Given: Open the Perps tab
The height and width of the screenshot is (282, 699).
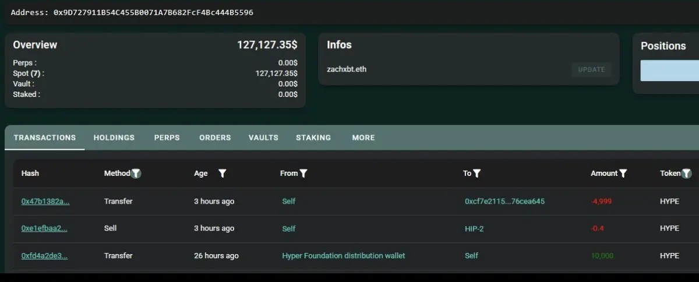Looking at the screenshot, I should coord(167,138).
